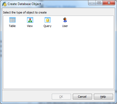This screenshot has width=117, height=104.
Task: Click the "Select the type of object" label
Action: click(x=25, y=12)
